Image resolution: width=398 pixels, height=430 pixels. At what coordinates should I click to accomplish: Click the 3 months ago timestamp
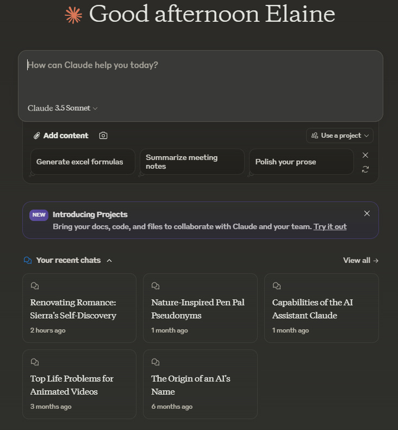51,407
